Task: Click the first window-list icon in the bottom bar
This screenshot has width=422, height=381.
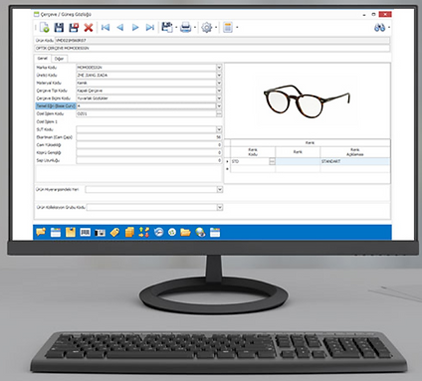Action: tap(56, 232)
